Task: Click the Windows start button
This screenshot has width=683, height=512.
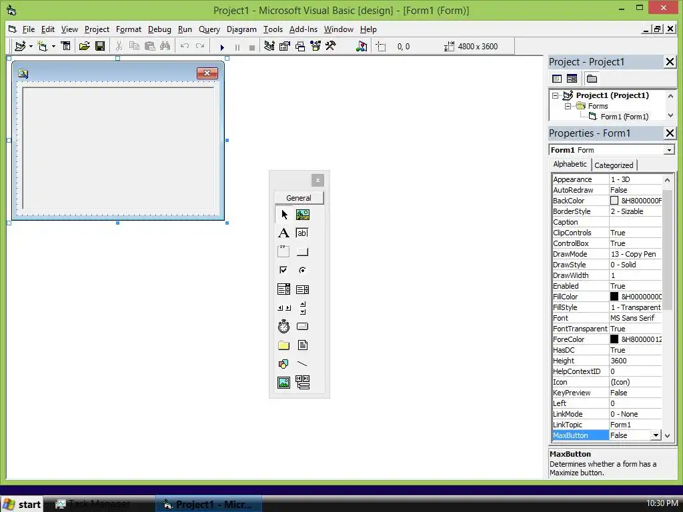Action: (22, 504)
